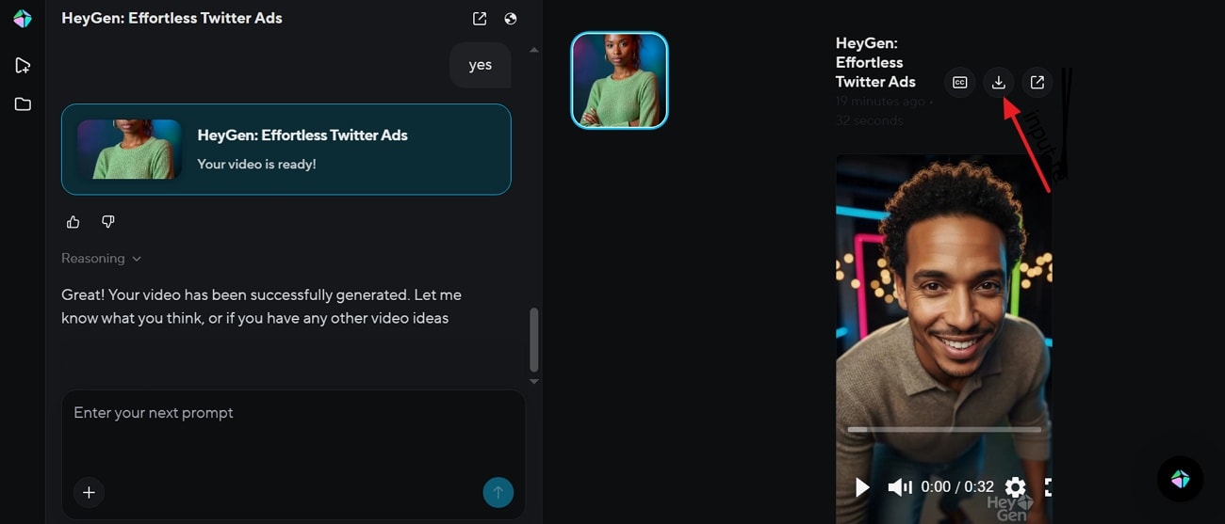Click the globe share icon in chat header

(x=511, y=19)
